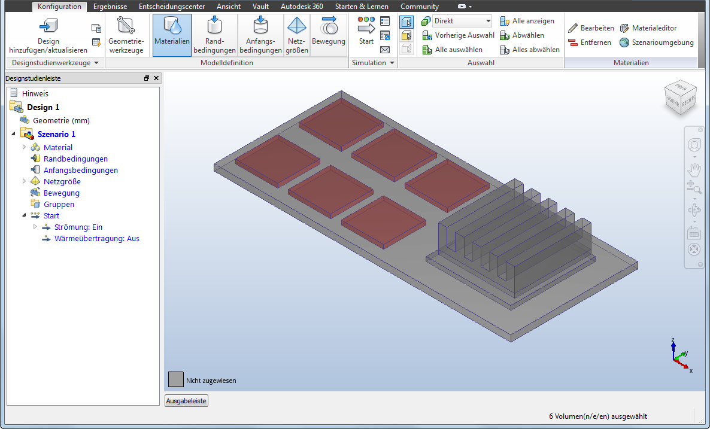Open Szenarioumgebung settings
710x429 pixels.
(x=657, y=42)
